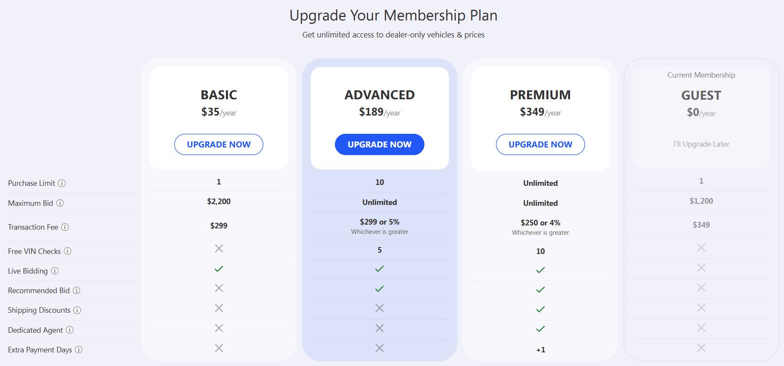Click the Dedicated Agent checkmark under Premium
Image resolution: width=784 pixels, height=366 pixels.
pos(540,329)
